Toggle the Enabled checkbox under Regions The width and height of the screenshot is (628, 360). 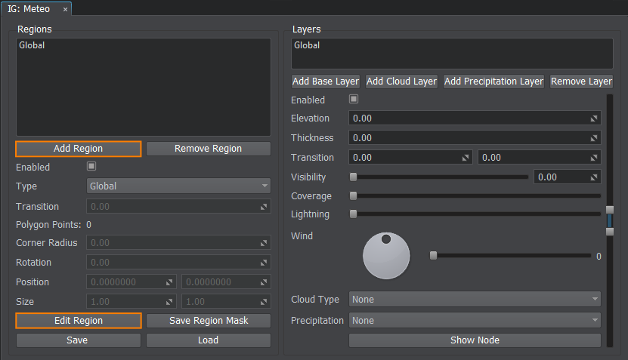coord(92,167)
